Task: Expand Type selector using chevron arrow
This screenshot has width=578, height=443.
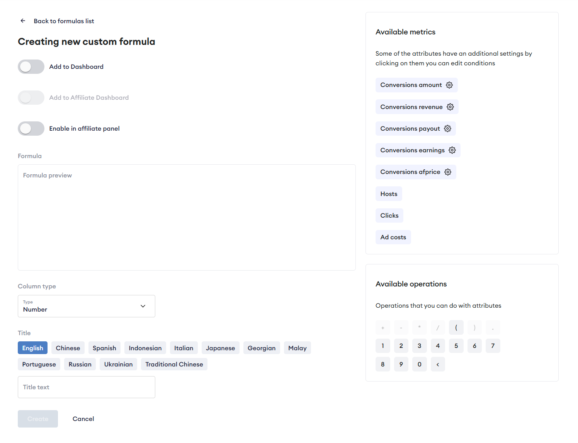Action: point(143,306)
